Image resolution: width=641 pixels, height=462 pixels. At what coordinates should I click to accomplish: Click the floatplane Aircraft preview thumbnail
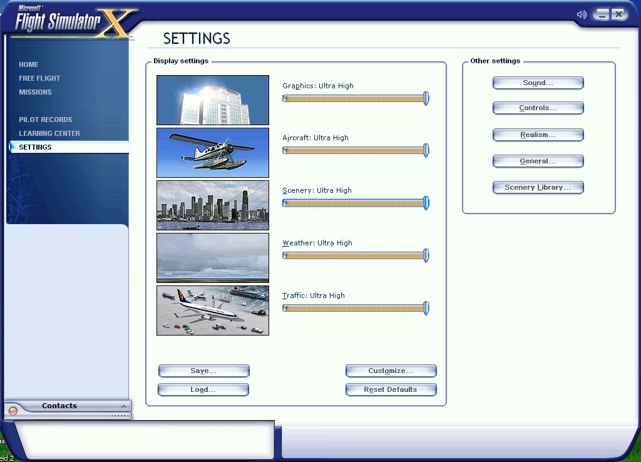tap(213, 153)
